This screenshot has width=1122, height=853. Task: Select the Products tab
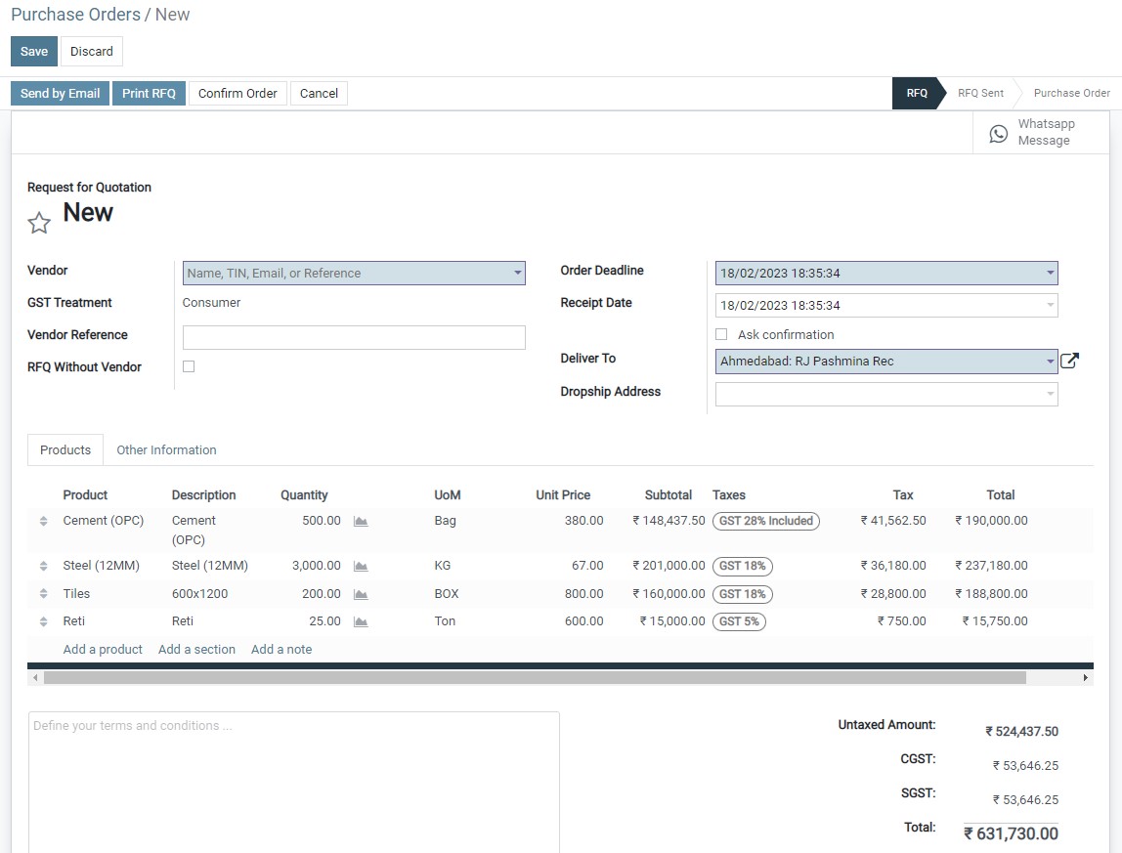[x=65, y=449]
